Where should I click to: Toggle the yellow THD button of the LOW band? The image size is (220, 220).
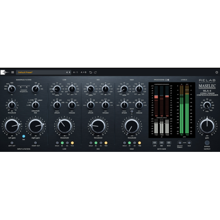click(72, 143)
